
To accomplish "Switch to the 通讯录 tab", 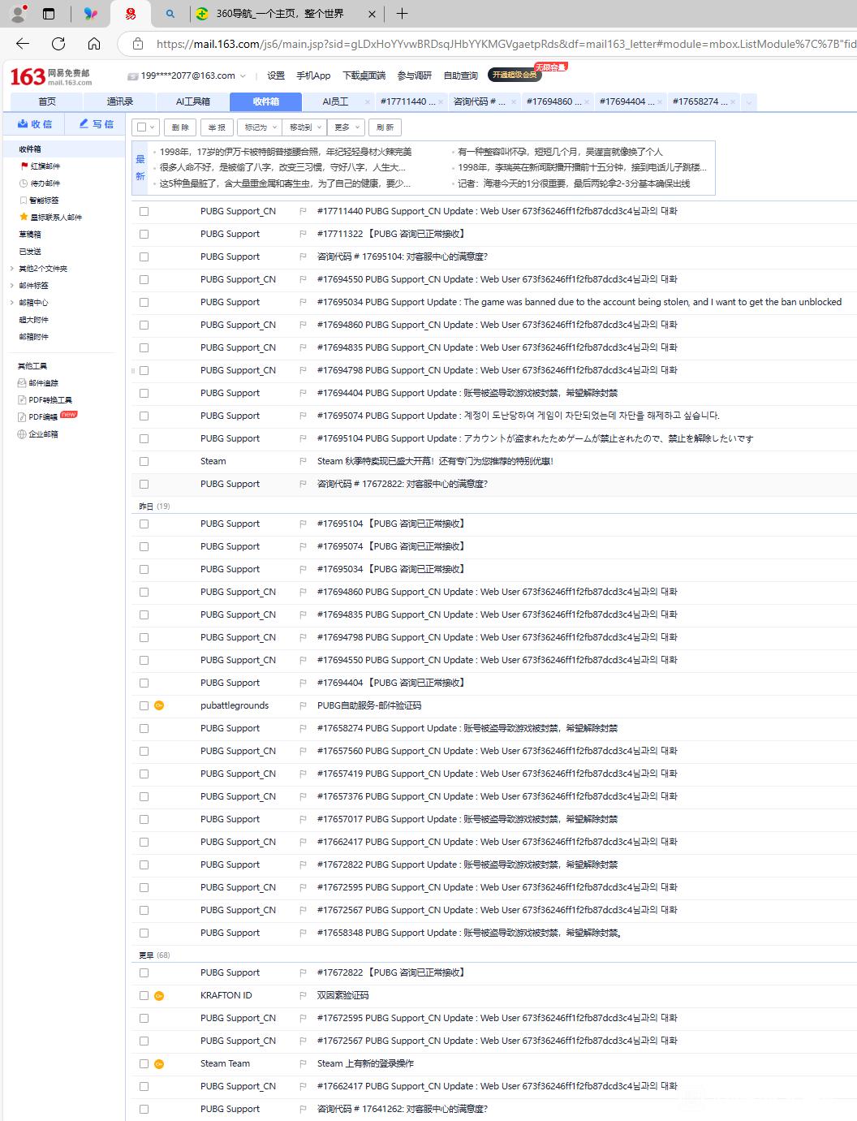I will point(120,101).
